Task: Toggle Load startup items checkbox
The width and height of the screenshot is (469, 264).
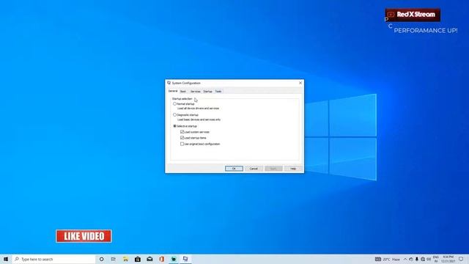Action: (182, 138)
